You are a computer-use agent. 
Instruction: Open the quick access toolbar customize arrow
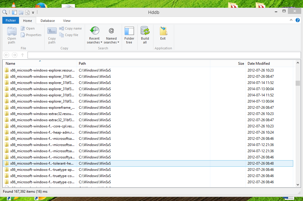[33, 12]
